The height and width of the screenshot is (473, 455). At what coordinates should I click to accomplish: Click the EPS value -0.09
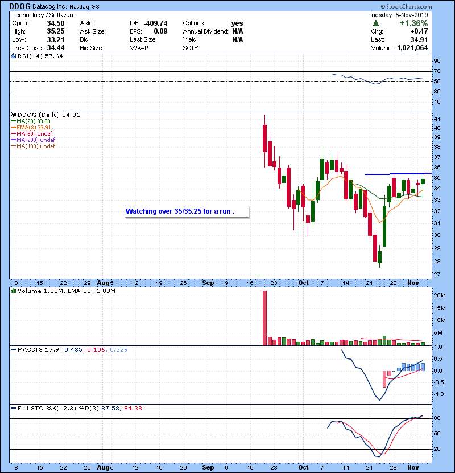[160, 31]
